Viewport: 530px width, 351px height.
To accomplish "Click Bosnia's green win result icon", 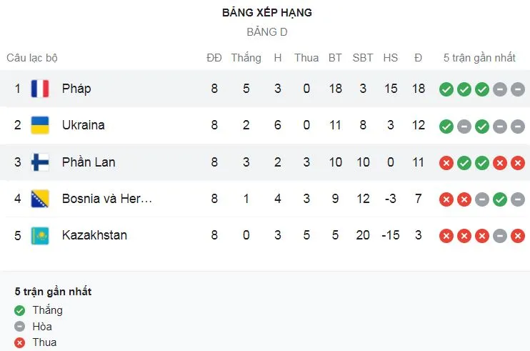I will [x=500, y=199].
